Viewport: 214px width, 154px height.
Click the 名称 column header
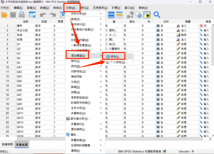click(26, 22)
